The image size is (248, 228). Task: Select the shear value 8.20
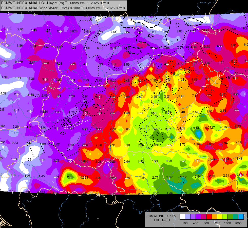[x=113, y=81]
